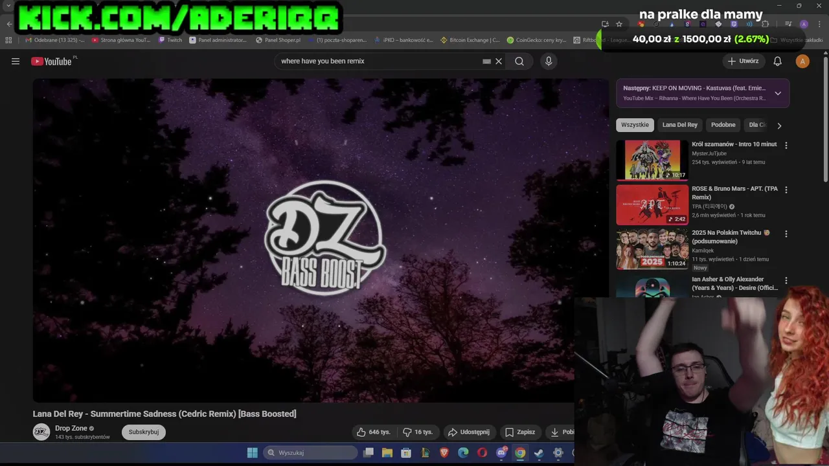Open Microsoft Store from the taskbar
This screenshot has height=466, width=829.
point(406,452)
